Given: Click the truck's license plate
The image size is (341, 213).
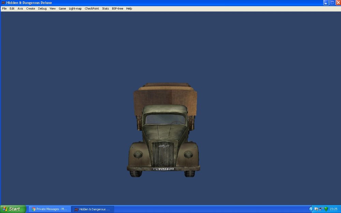Looking at the screenshot, I should pos(163,169).
